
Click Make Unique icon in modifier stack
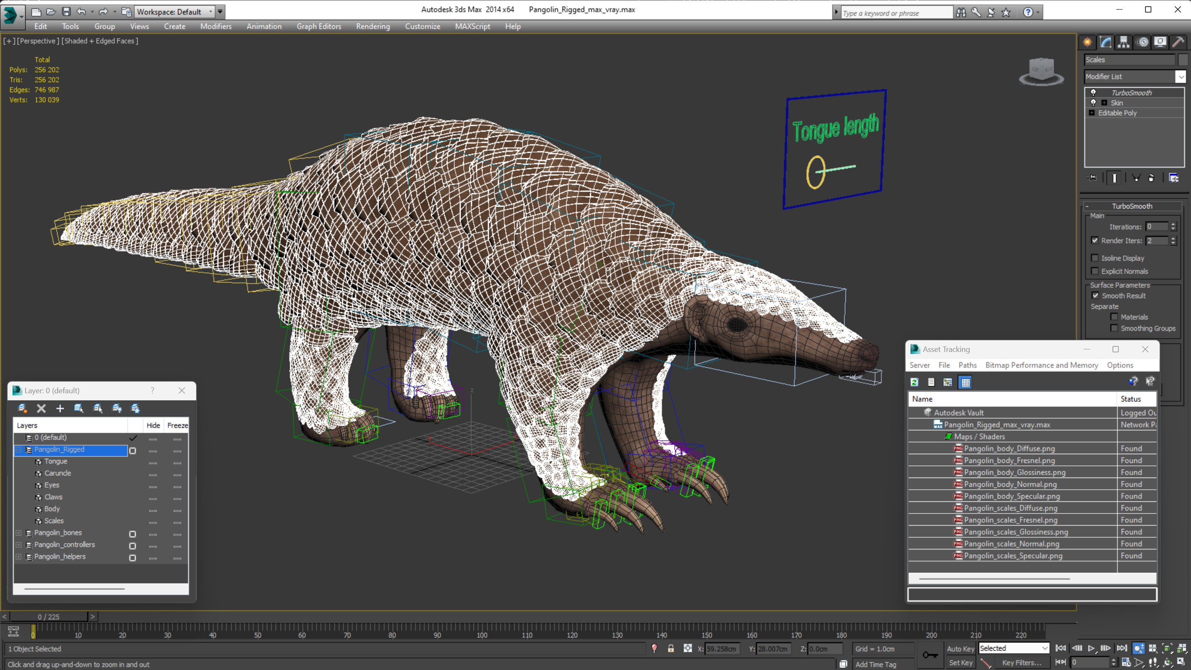[x=1135, y=178]
